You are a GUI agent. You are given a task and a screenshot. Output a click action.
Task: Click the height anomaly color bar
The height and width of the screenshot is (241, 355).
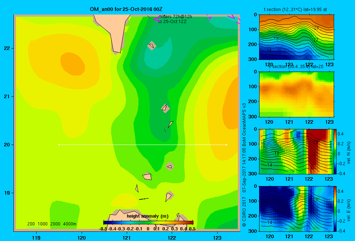tap(148, 223)
